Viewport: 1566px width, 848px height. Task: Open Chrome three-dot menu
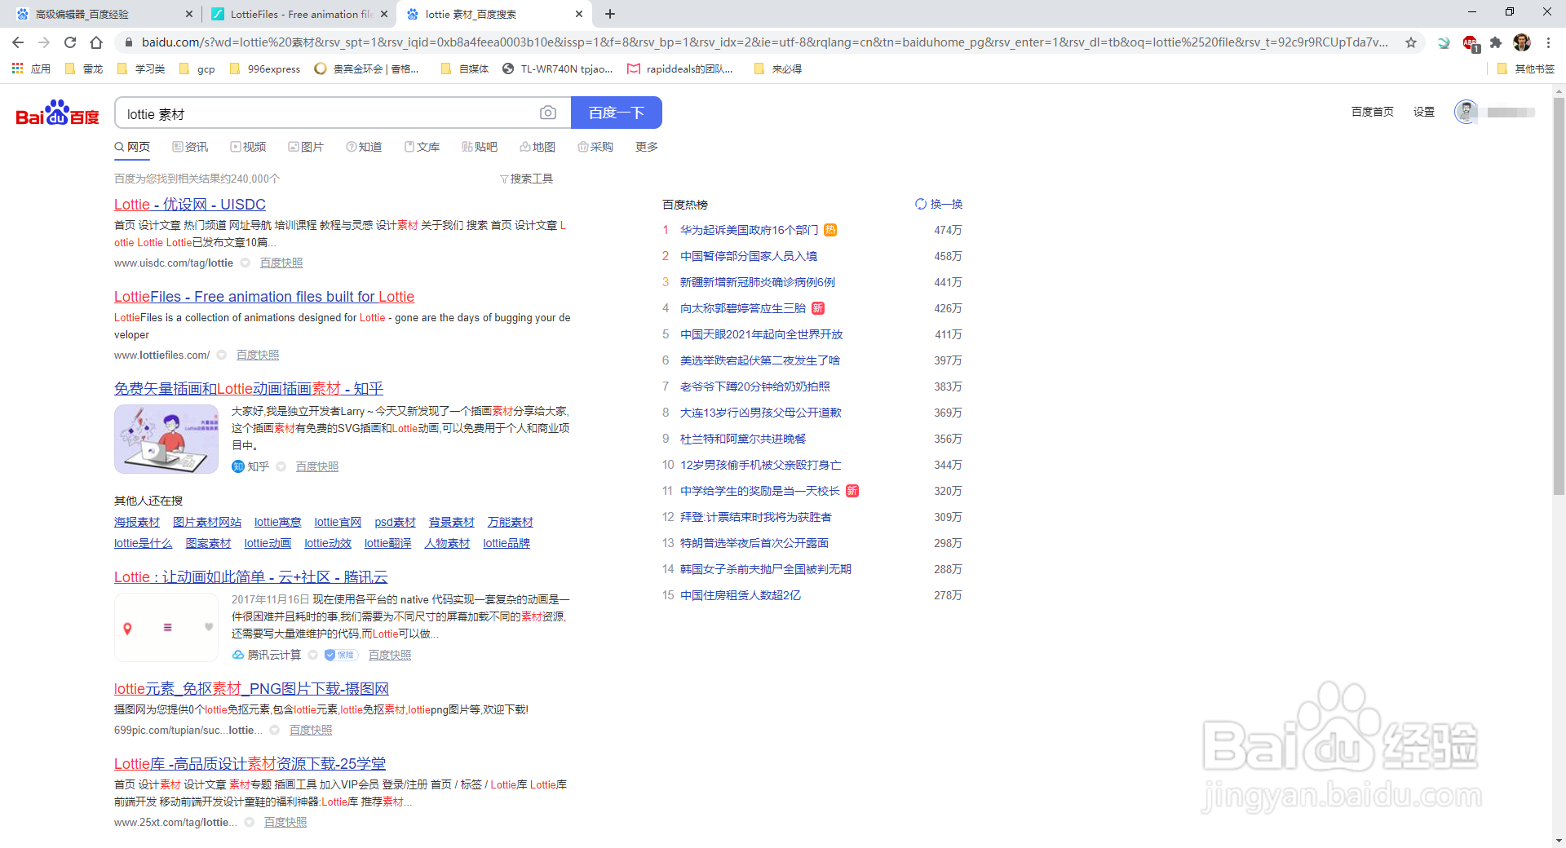click(1549, 42)
